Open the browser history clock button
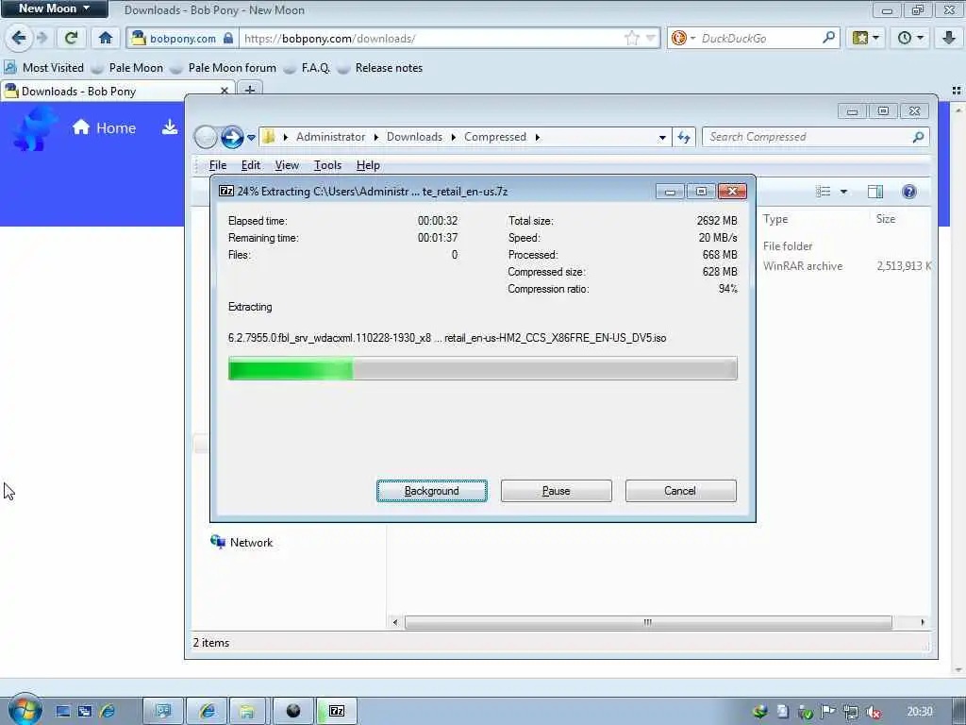966x725 pixels. point(910,38)
